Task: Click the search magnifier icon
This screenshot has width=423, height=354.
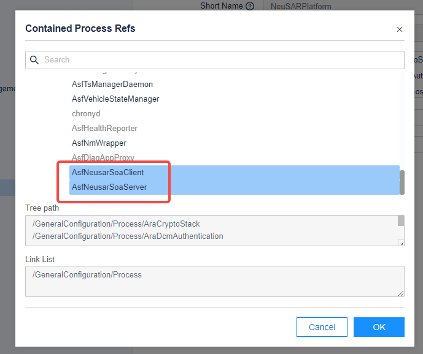Action: (34, 60)
